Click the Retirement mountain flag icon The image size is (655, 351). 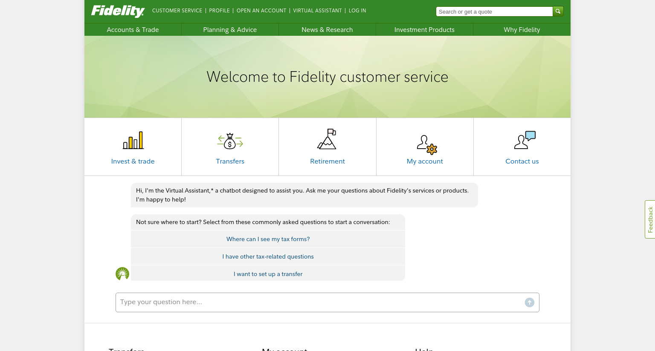tap(327, 139)
